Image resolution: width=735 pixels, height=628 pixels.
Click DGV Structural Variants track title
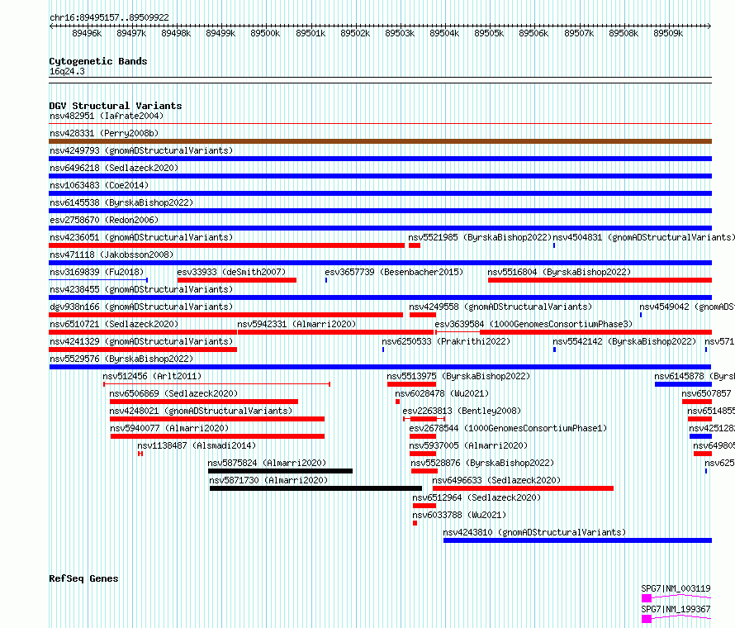(x=116, y=106)
